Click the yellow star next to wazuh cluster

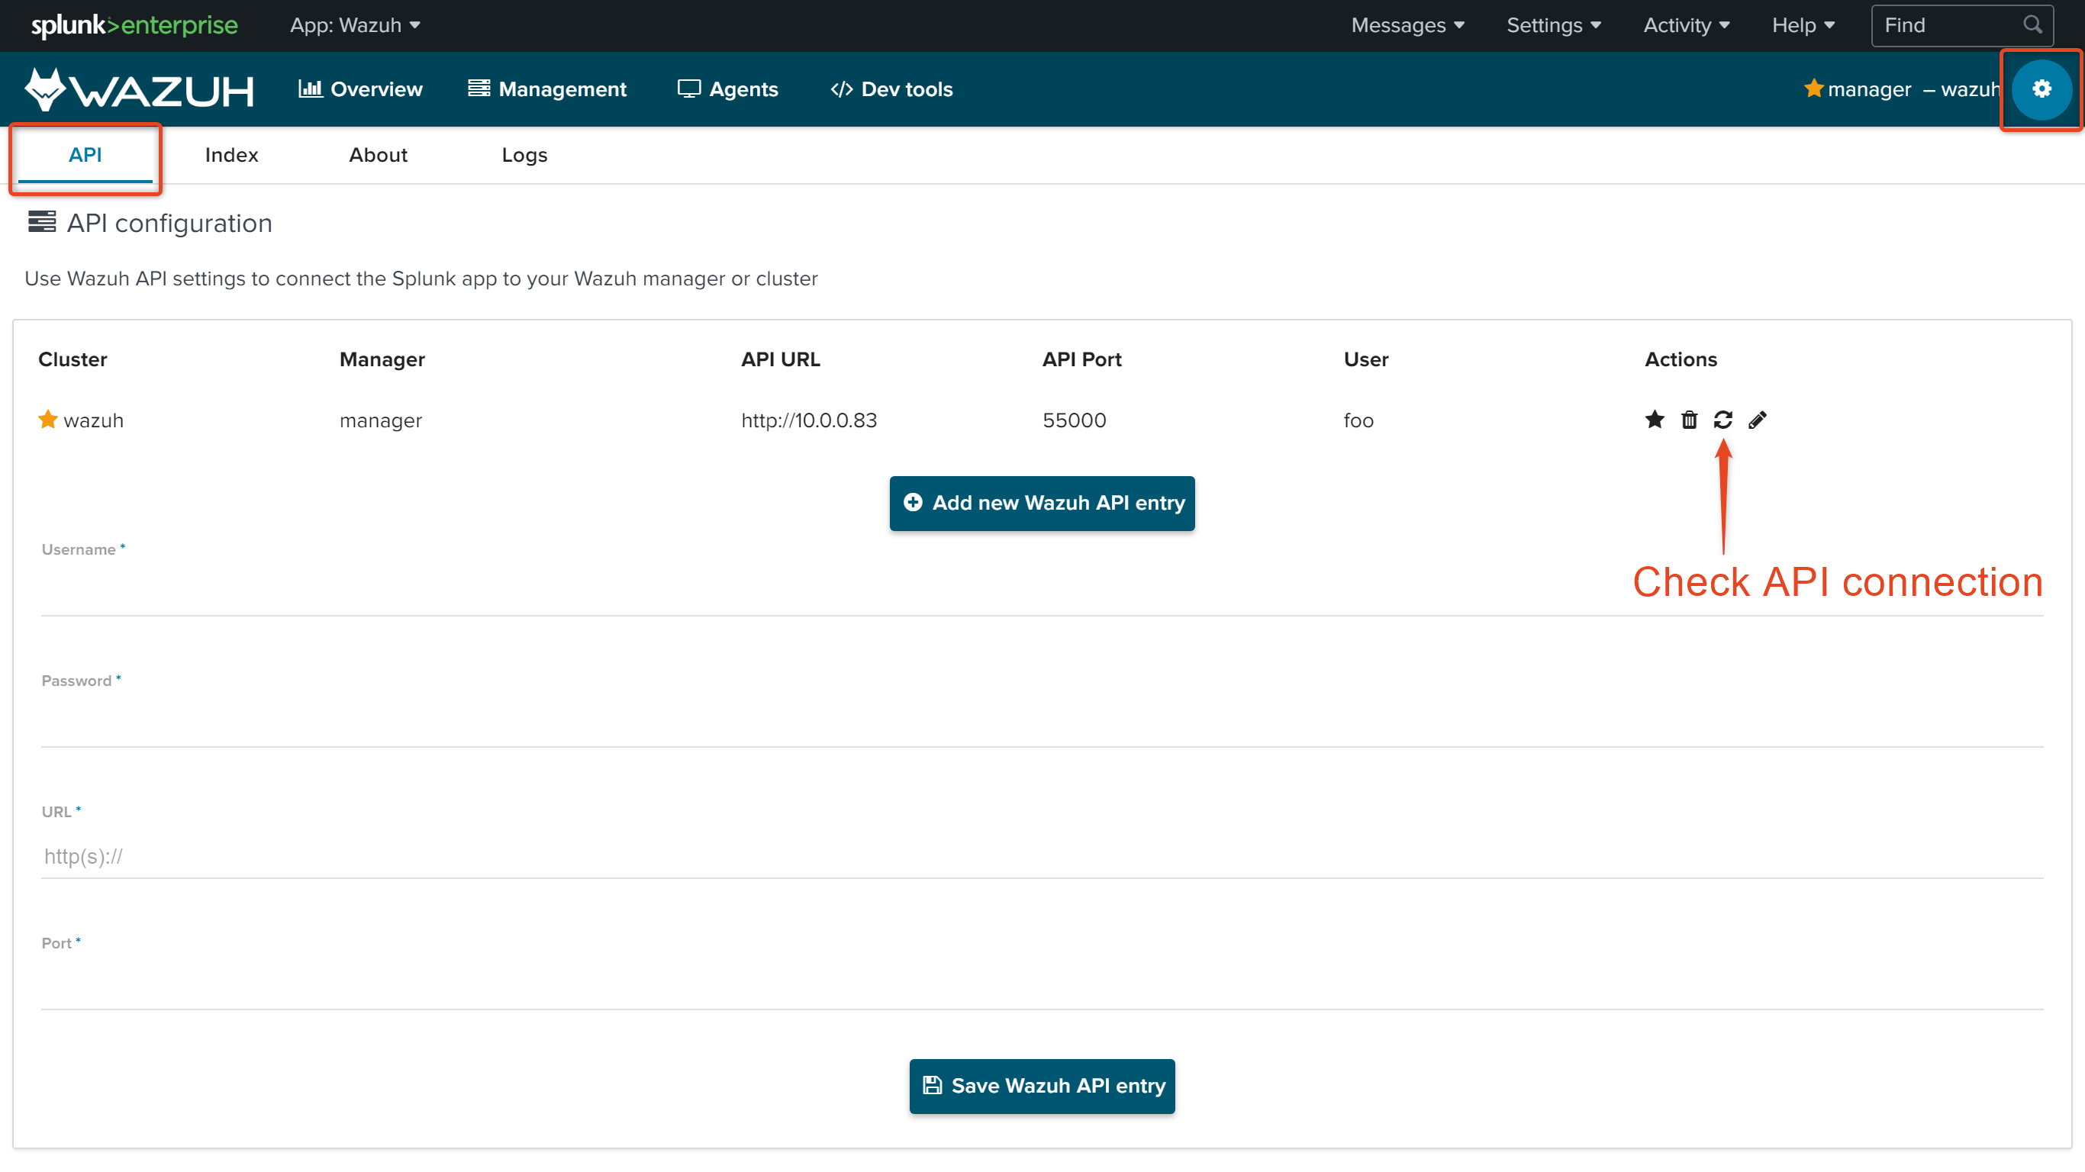pyautogui.click(x=48, y=419)
